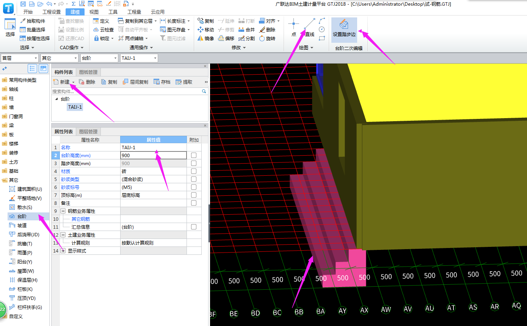527x326 pixels.
Task: Collapse the 土建业务属性 group
Action: (x=63, y=235)
